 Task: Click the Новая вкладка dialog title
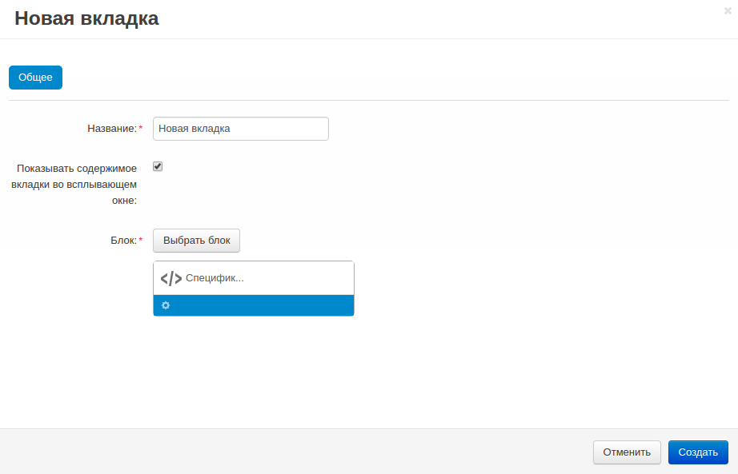point(86,19)
